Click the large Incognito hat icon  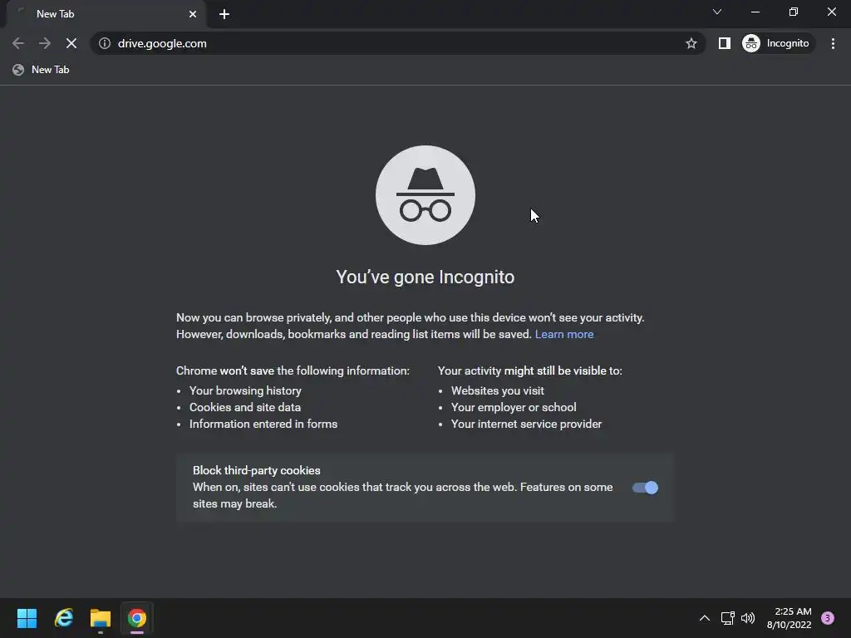tap(425, 195)
